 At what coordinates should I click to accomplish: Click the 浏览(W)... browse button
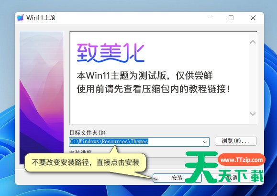[236, 141]
